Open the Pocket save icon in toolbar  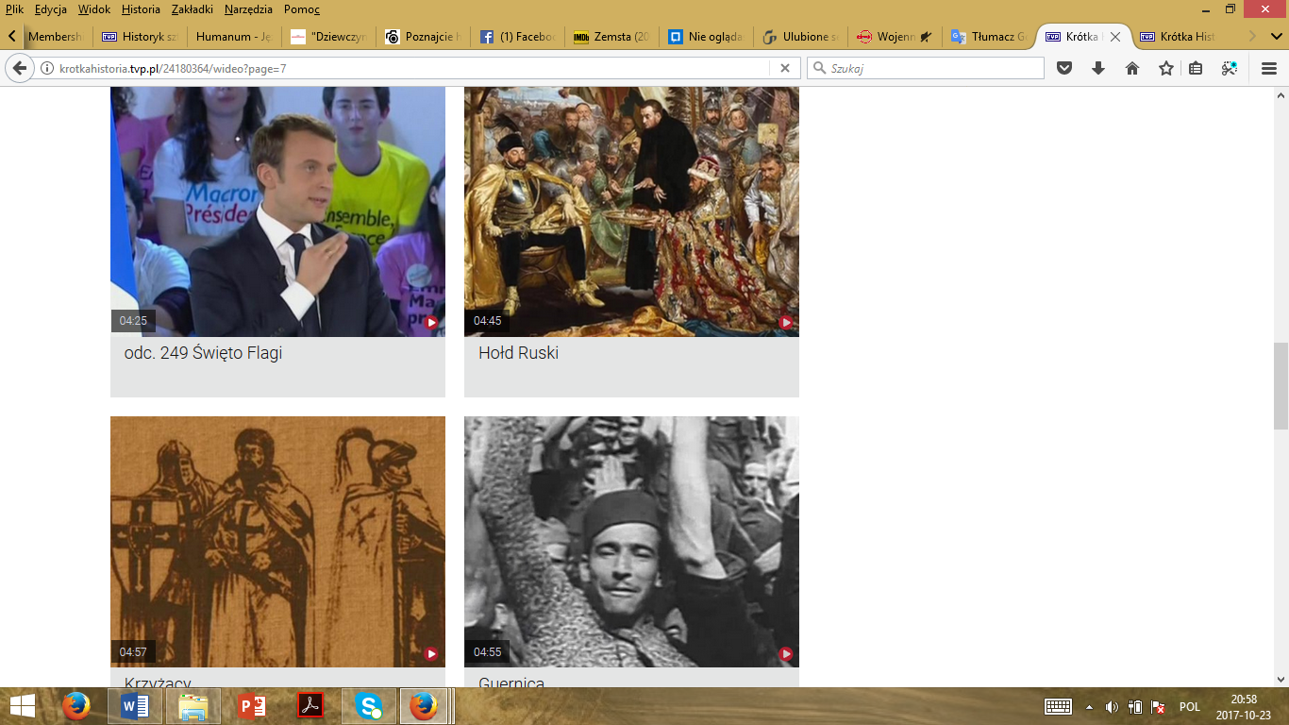pos(1064,68)
